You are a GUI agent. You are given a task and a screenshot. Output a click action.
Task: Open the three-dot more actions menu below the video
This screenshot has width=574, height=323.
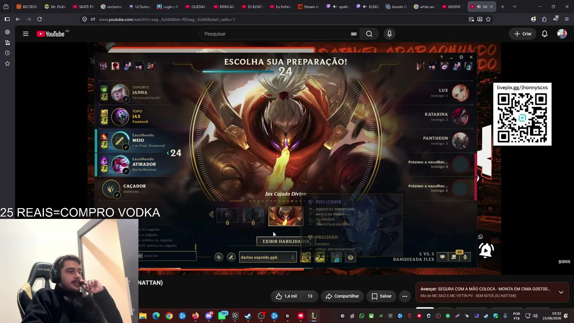404,296
